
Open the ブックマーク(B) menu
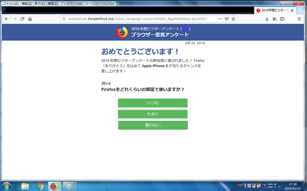(71, 3)
